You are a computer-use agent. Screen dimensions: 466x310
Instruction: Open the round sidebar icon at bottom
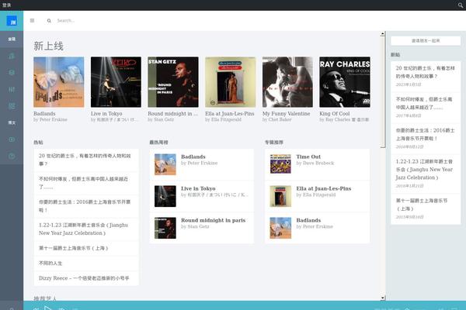(x=12, y=156)
